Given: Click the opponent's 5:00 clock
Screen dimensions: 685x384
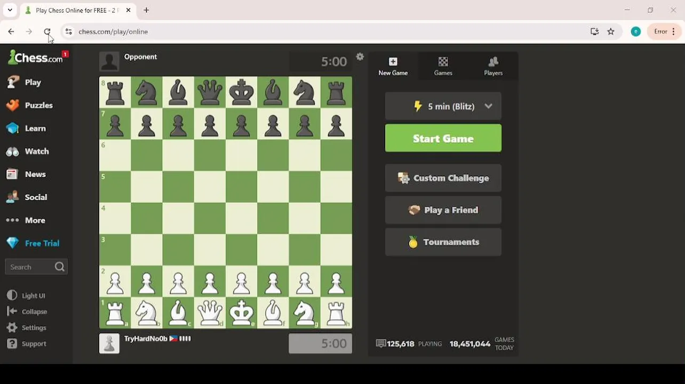Looking at the screenshot, I should pyautogui.click(x=320, y=61).
